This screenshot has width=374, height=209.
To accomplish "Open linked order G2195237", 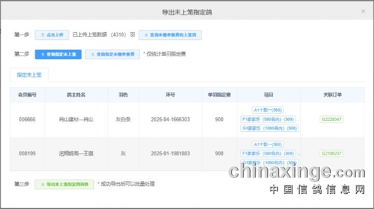I will point(331,154).
